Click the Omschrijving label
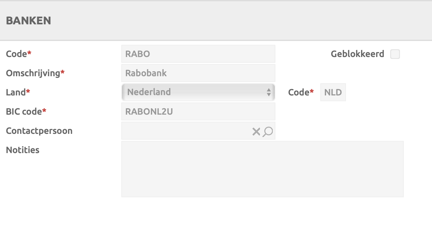The image size is (432, 228). pos(33,73)
